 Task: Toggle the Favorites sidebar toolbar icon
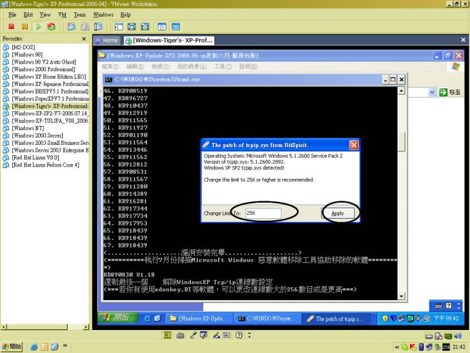pos(118,26)
